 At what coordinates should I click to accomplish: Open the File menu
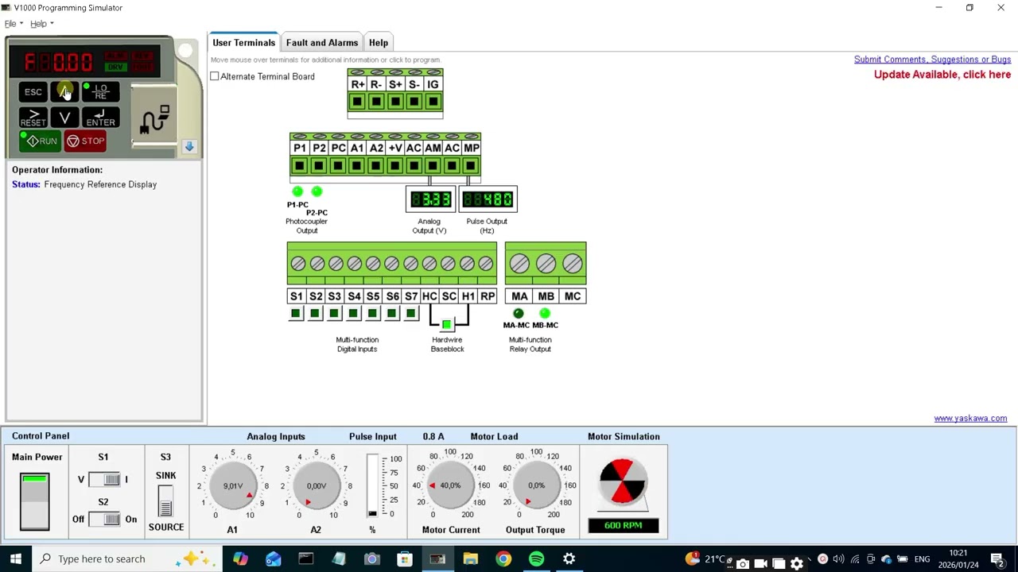click(x=14, y=24)
